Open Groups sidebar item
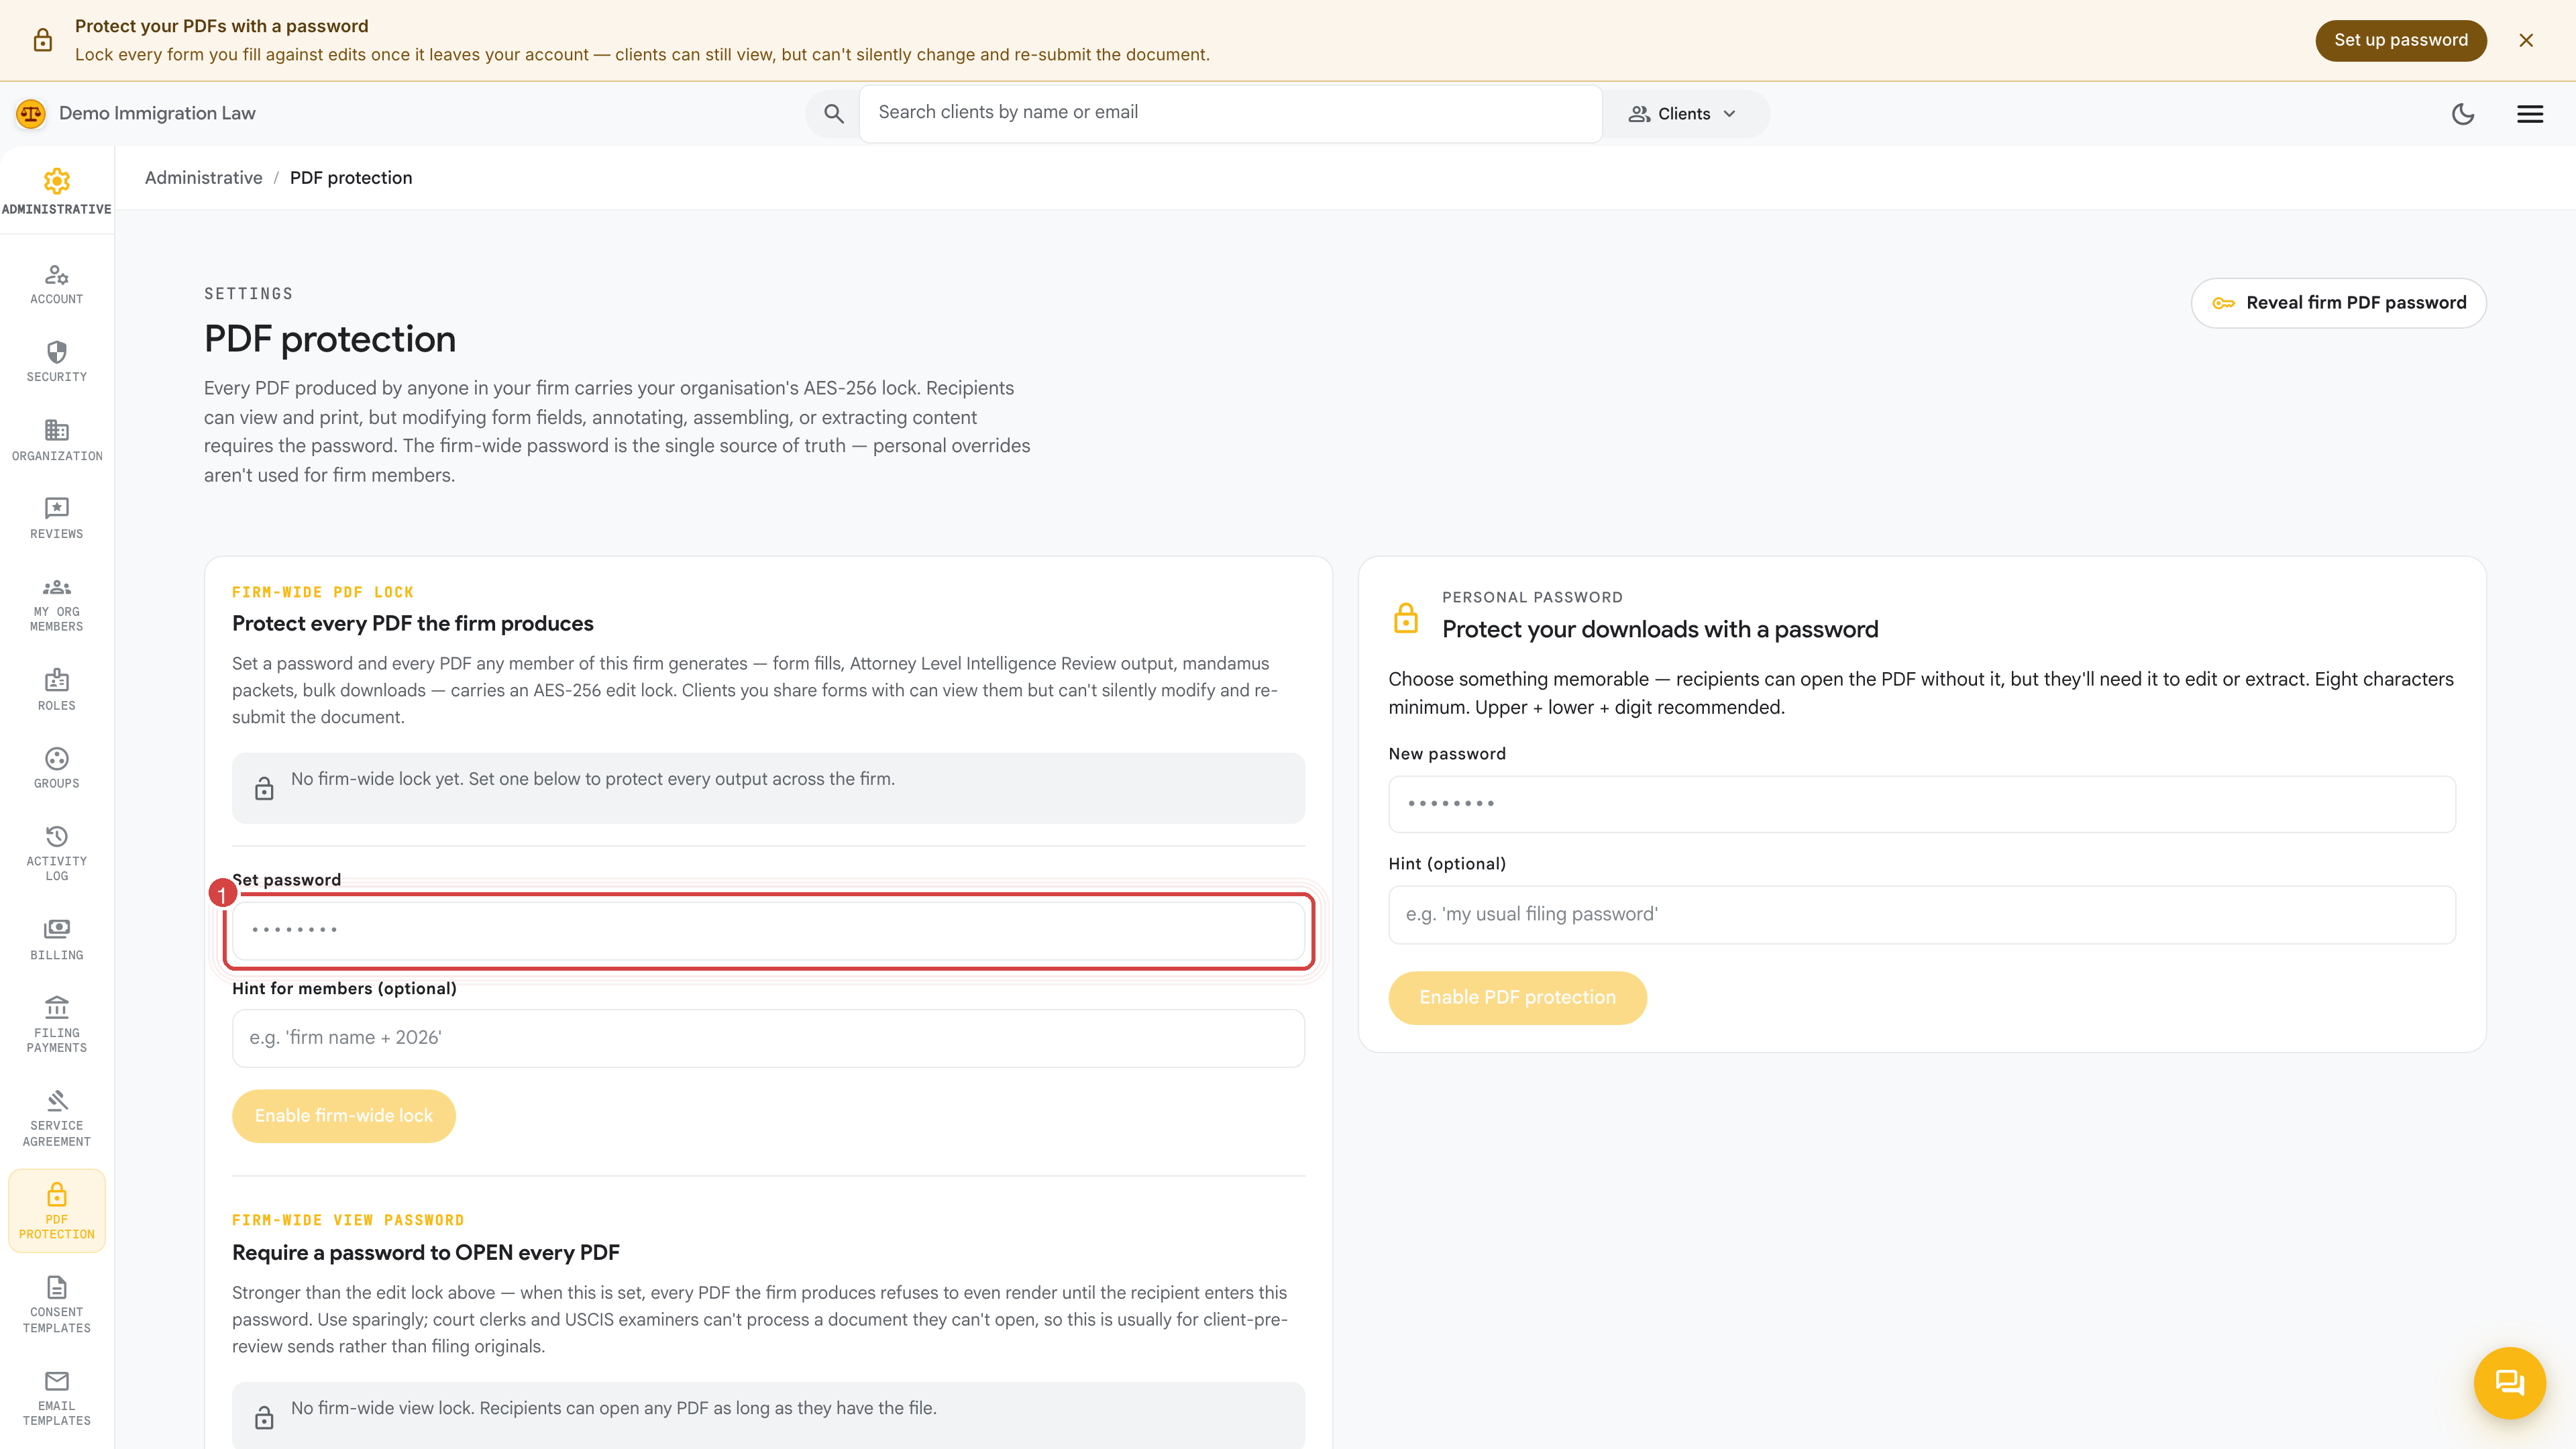This screenshot has height=1449, width=2576. (x=57, y=768)
